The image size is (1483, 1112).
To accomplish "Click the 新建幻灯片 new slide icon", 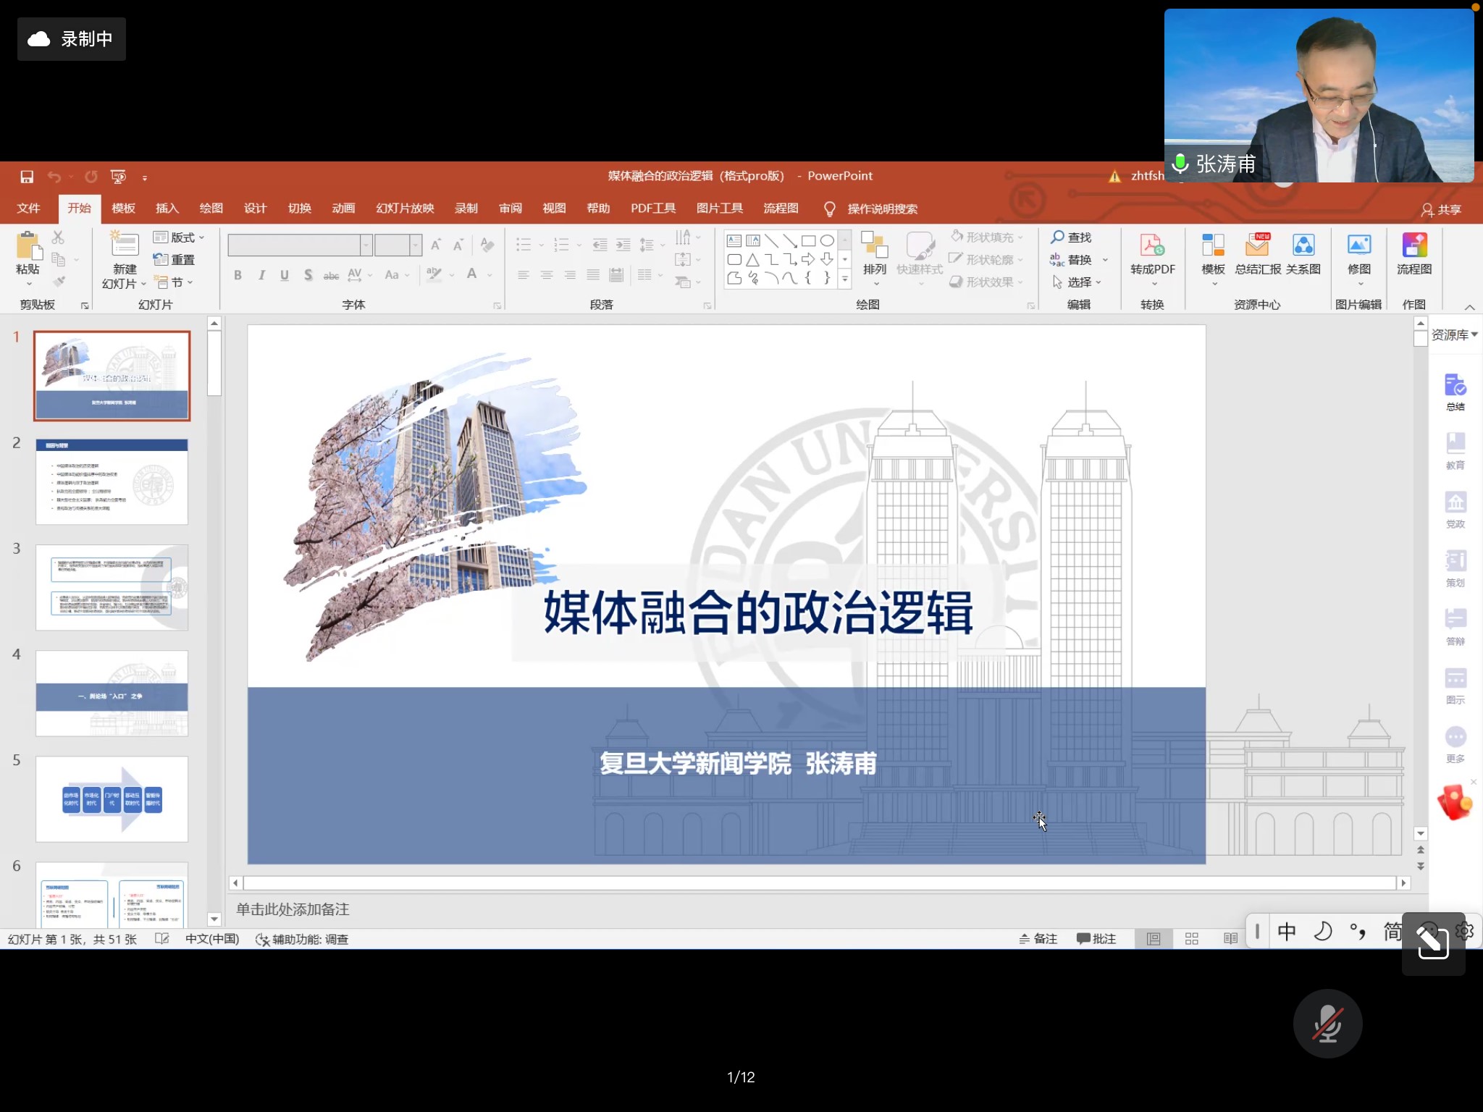I will pyautogui.click(x=124, y=246).
